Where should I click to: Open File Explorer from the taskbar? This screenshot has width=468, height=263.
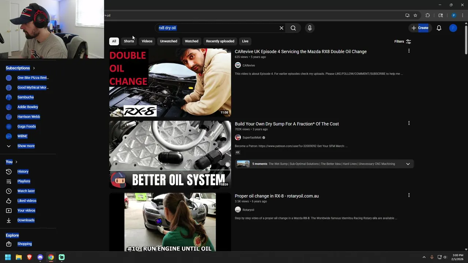(x=19, y=257)
